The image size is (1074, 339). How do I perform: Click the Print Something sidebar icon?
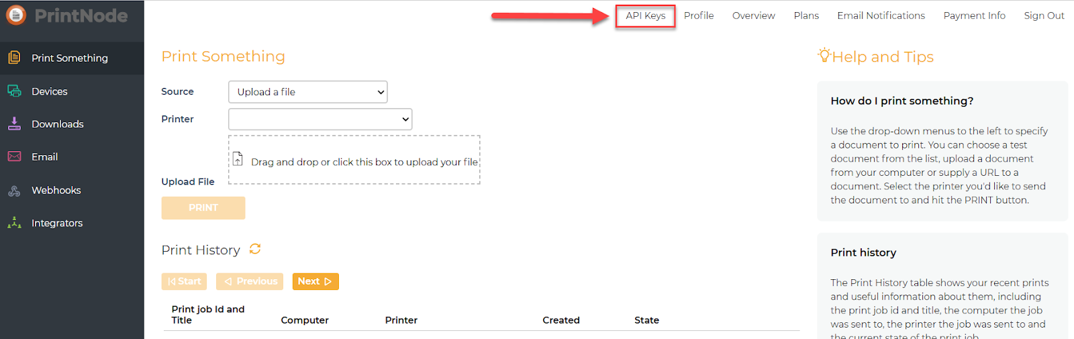[x=14, y=58]
